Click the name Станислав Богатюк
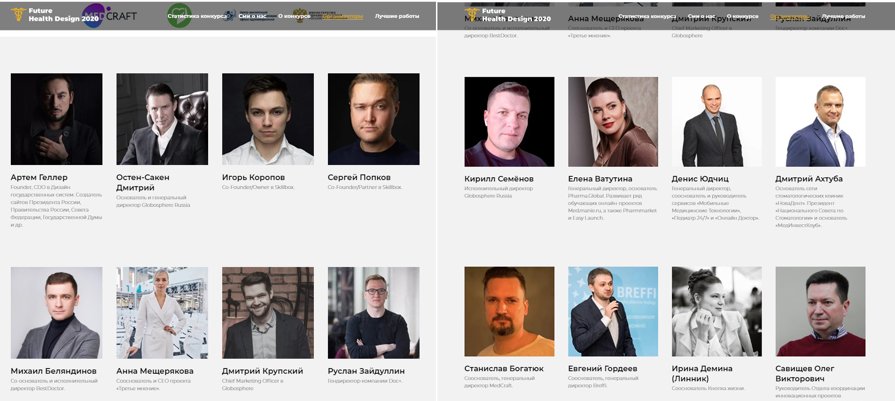Screen dimensions: 895x401 pos(504,369)
